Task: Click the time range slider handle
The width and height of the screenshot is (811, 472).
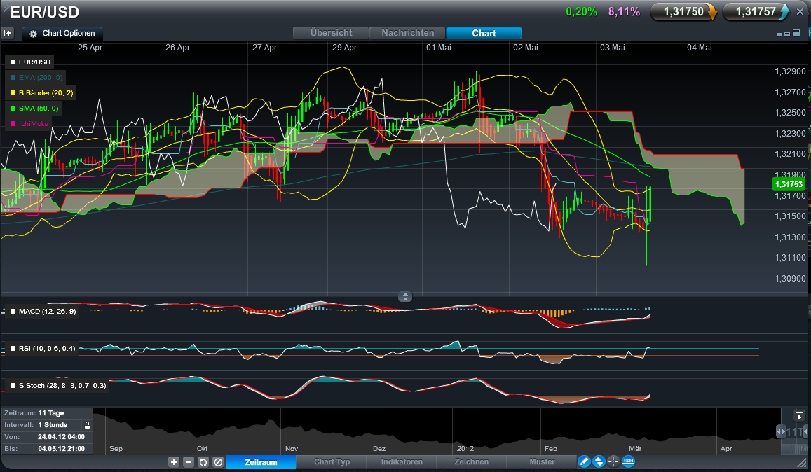Action: [780, 431]
